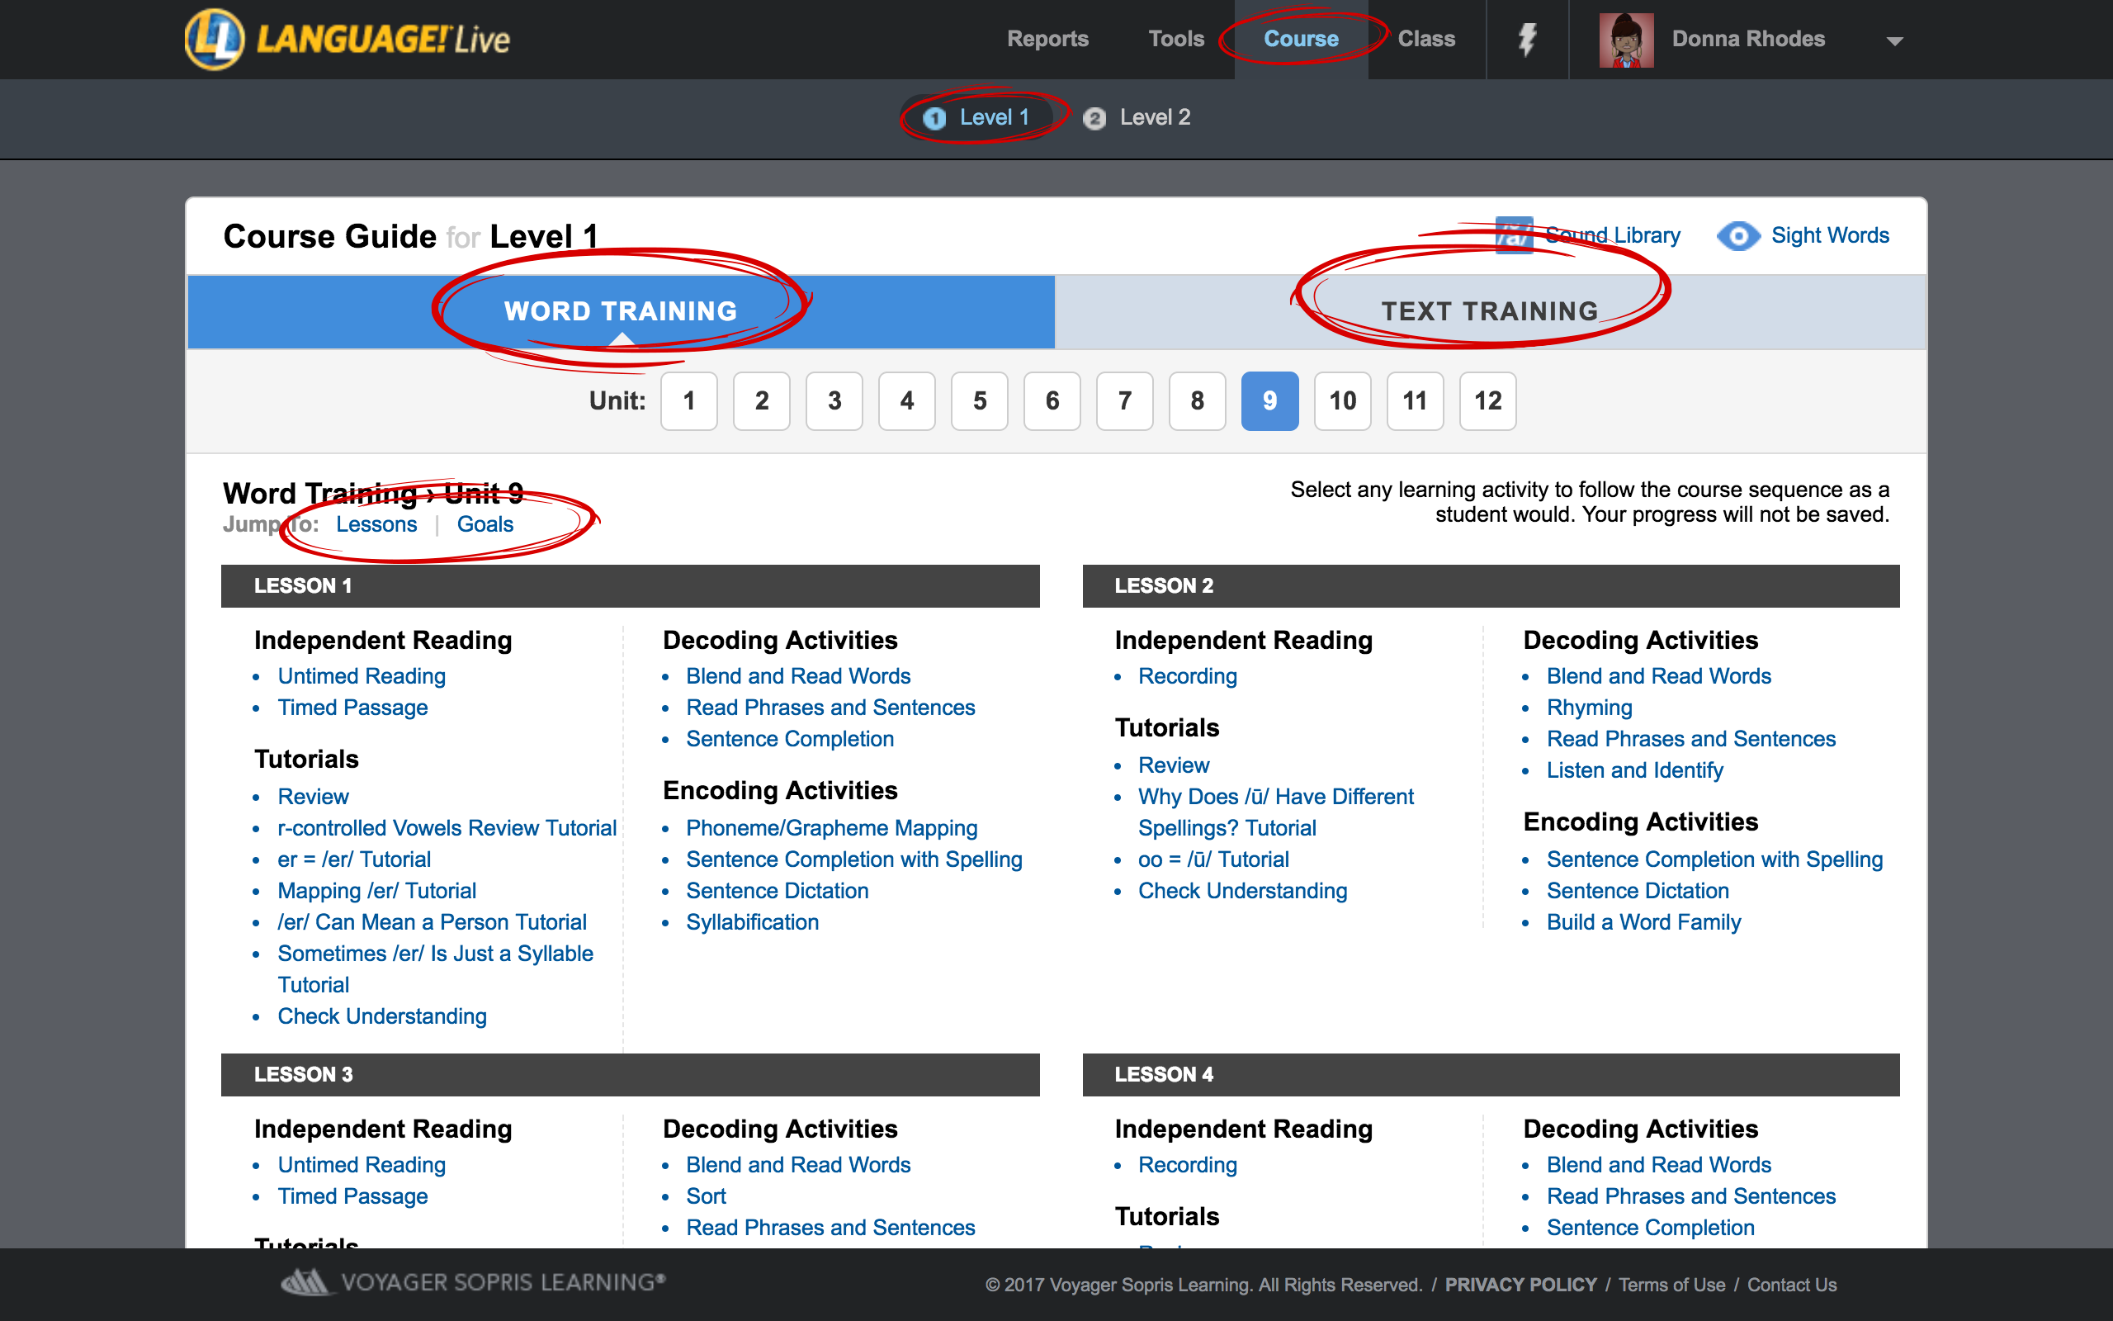Open Rhyming activity
The height and width of the screenshot is (1321, 2113).
click(x=1589, y=708)
